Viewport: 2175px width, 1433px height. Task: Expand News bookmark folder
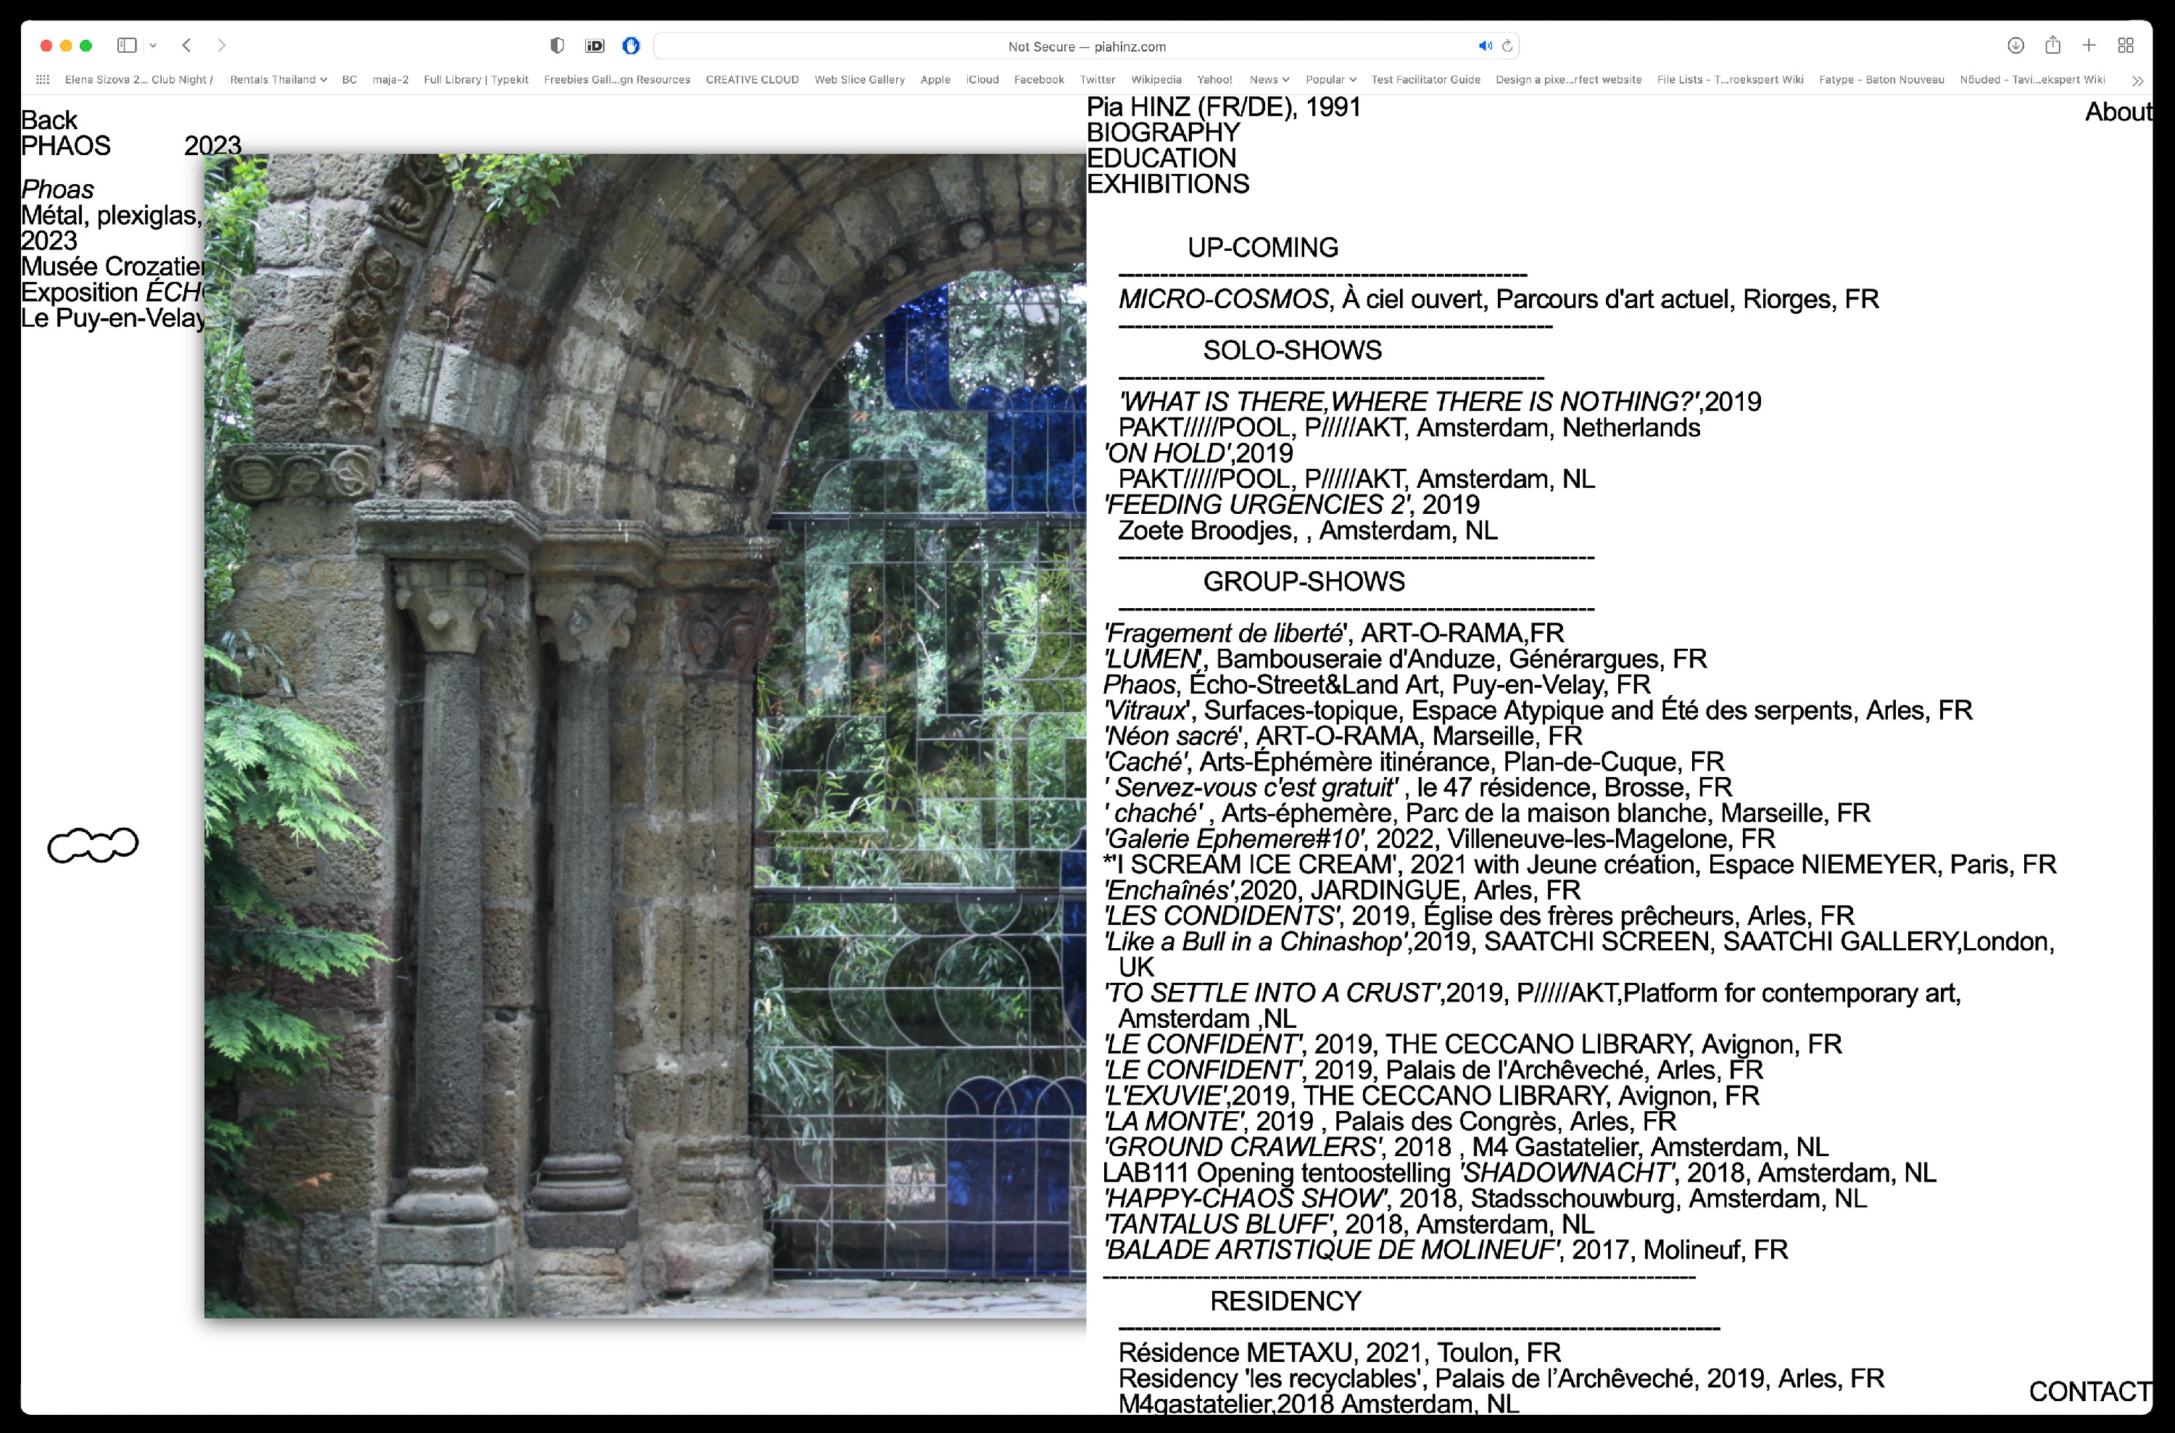[1269, 80]
